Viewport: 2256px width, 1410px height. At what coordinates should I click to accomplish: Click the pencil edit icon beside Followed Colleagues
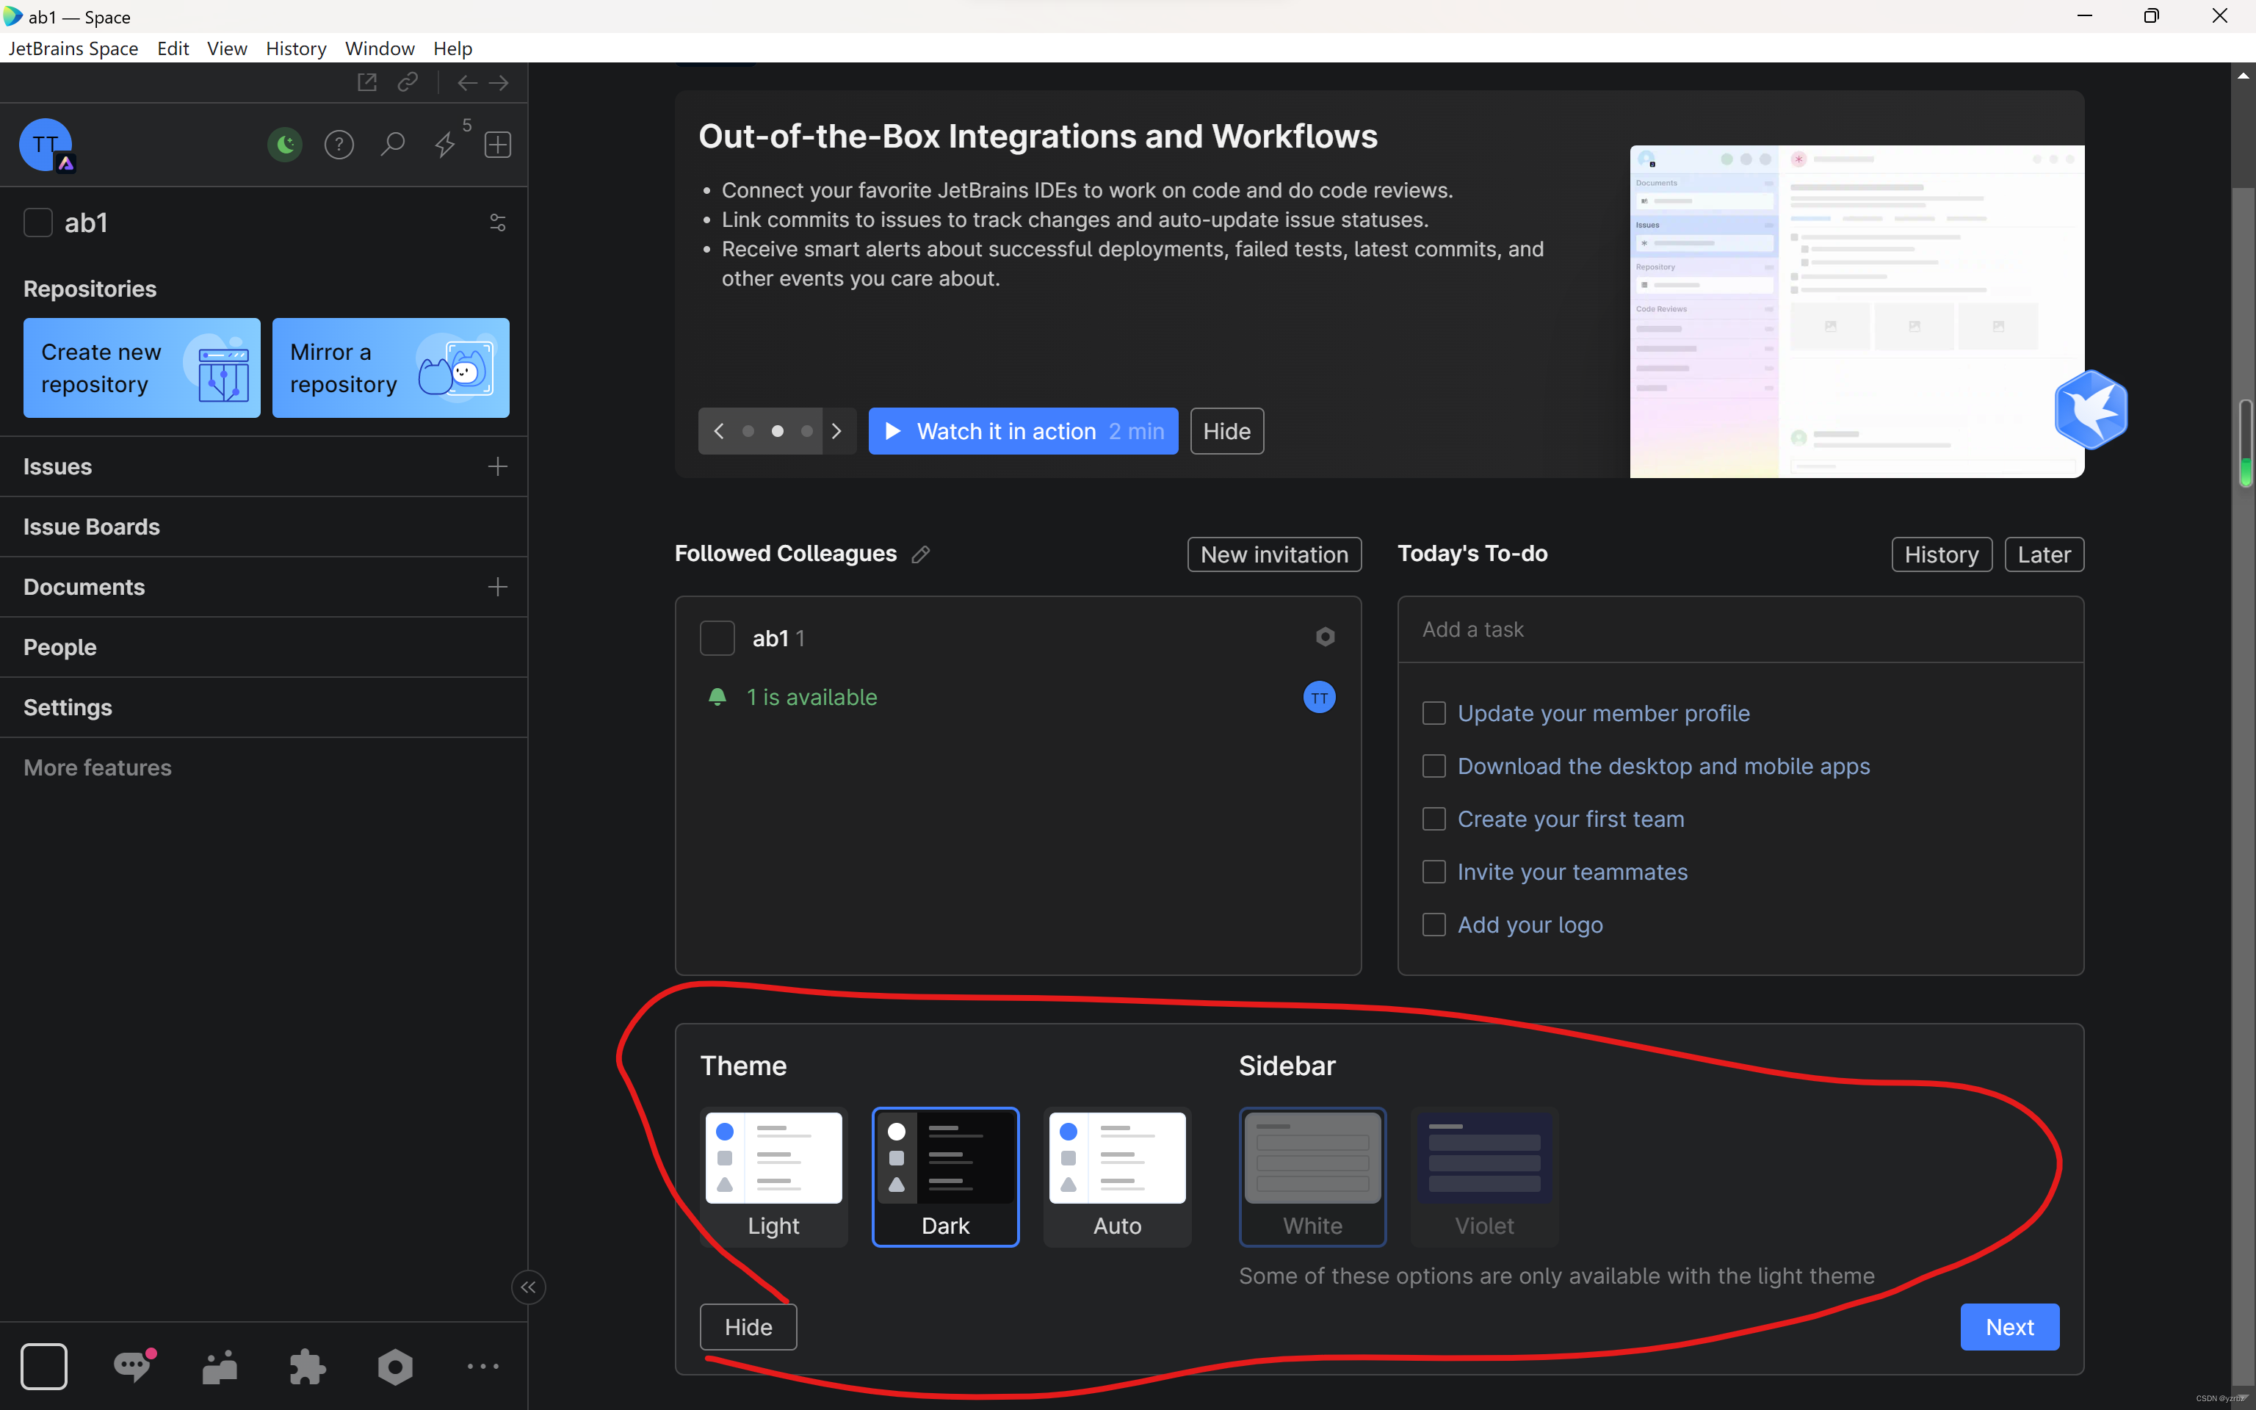click(920, 555)
